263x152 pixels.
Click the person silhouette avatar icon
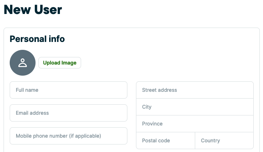point(23,63)
